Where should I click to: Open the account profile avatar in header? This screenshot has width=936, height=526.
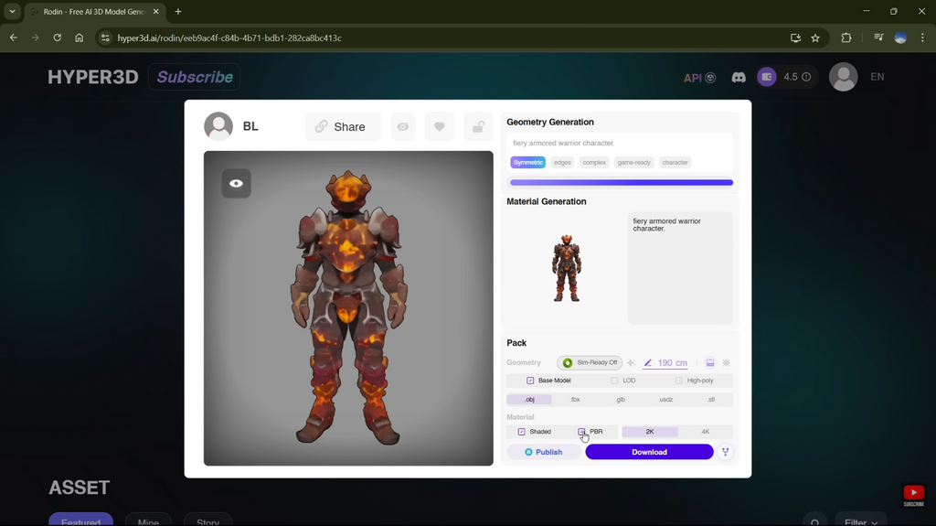pos(844,77)
